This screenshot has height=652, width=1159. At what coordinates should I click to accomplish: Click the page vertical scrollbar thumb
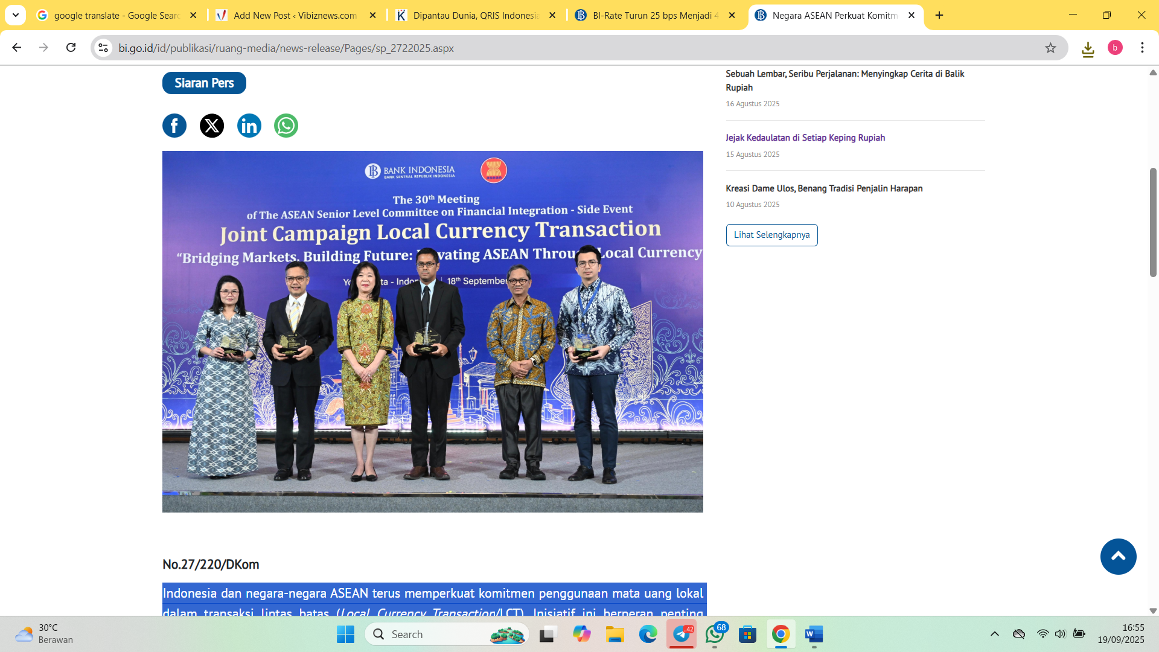click(1153, 223)
